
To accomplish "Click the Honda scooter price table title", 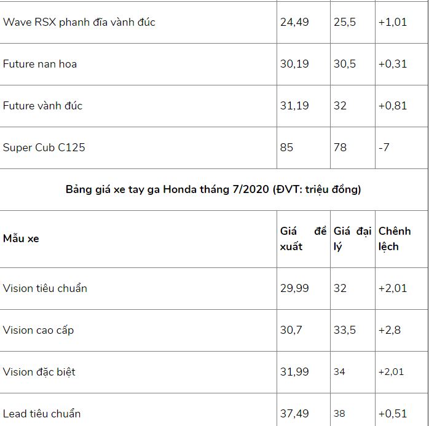I will point(213,189).
